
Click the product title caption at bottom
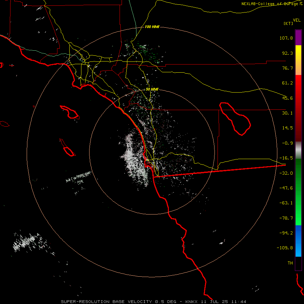tap(153, 302)
